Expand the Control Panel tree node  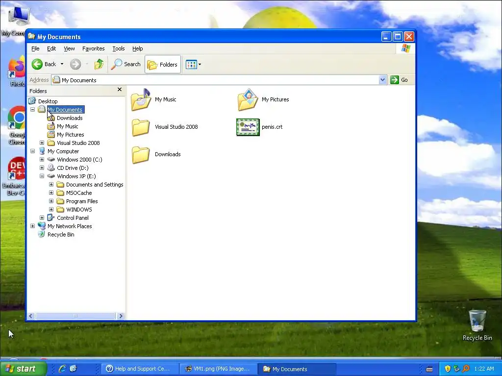coord(42,217)
